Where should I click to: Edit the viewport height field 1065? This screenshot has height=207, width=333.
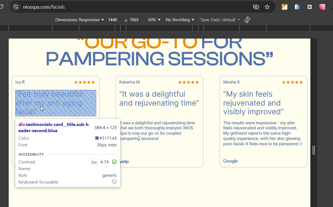(134, 20)
